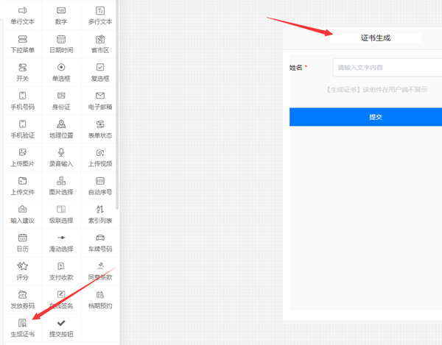The width and height of the screenshot is (442, 345).
Task: Add the 上传文件 file upload component
Action: tap(23, 186)
